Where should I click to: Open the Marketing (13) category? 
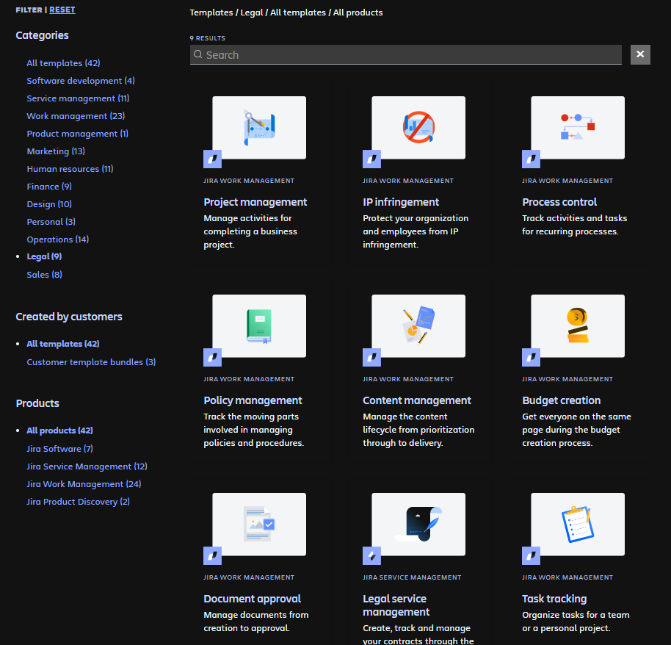click(55, 151)
